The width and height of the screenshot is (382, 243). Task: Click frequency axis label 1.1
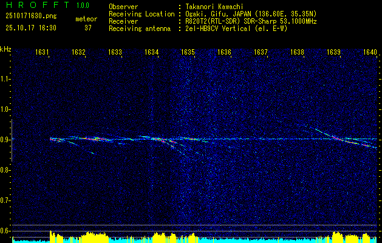point(5,79)
